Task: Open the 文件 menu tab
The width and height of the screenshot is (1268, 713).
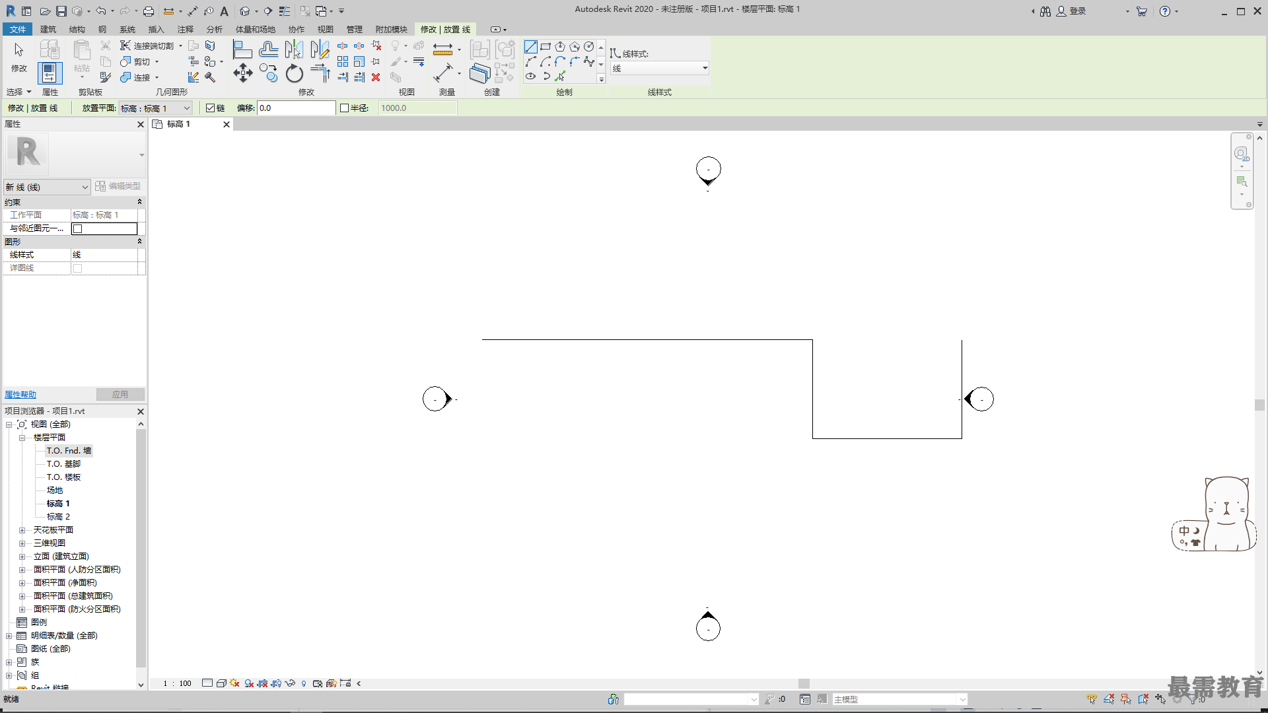Action: tap(18, 29)
